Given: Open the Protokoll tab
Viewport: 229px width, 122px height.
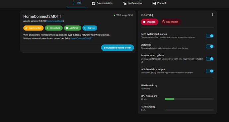Looking at the screenshot, I should pyautogui.click(x=159, y=3).
